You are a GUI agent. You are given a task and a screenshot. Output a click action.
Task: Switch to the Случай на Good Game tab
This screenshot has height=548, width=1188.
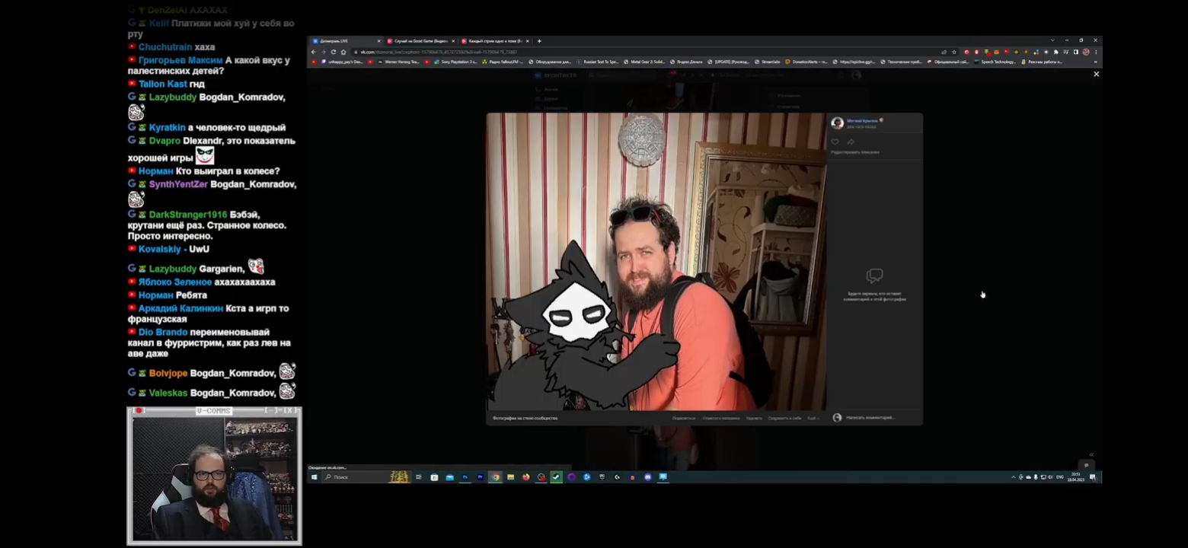(421, 41)
